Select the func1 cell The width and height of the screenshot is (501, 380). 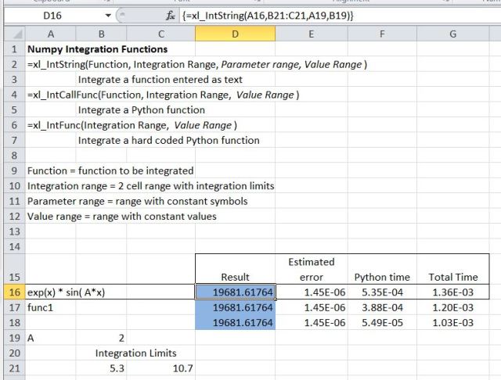(x=50, y=307)
